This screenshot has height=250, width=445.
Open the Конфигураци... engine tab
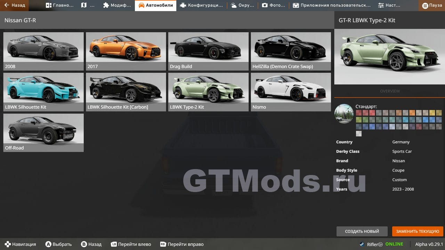tap(202, 5)
